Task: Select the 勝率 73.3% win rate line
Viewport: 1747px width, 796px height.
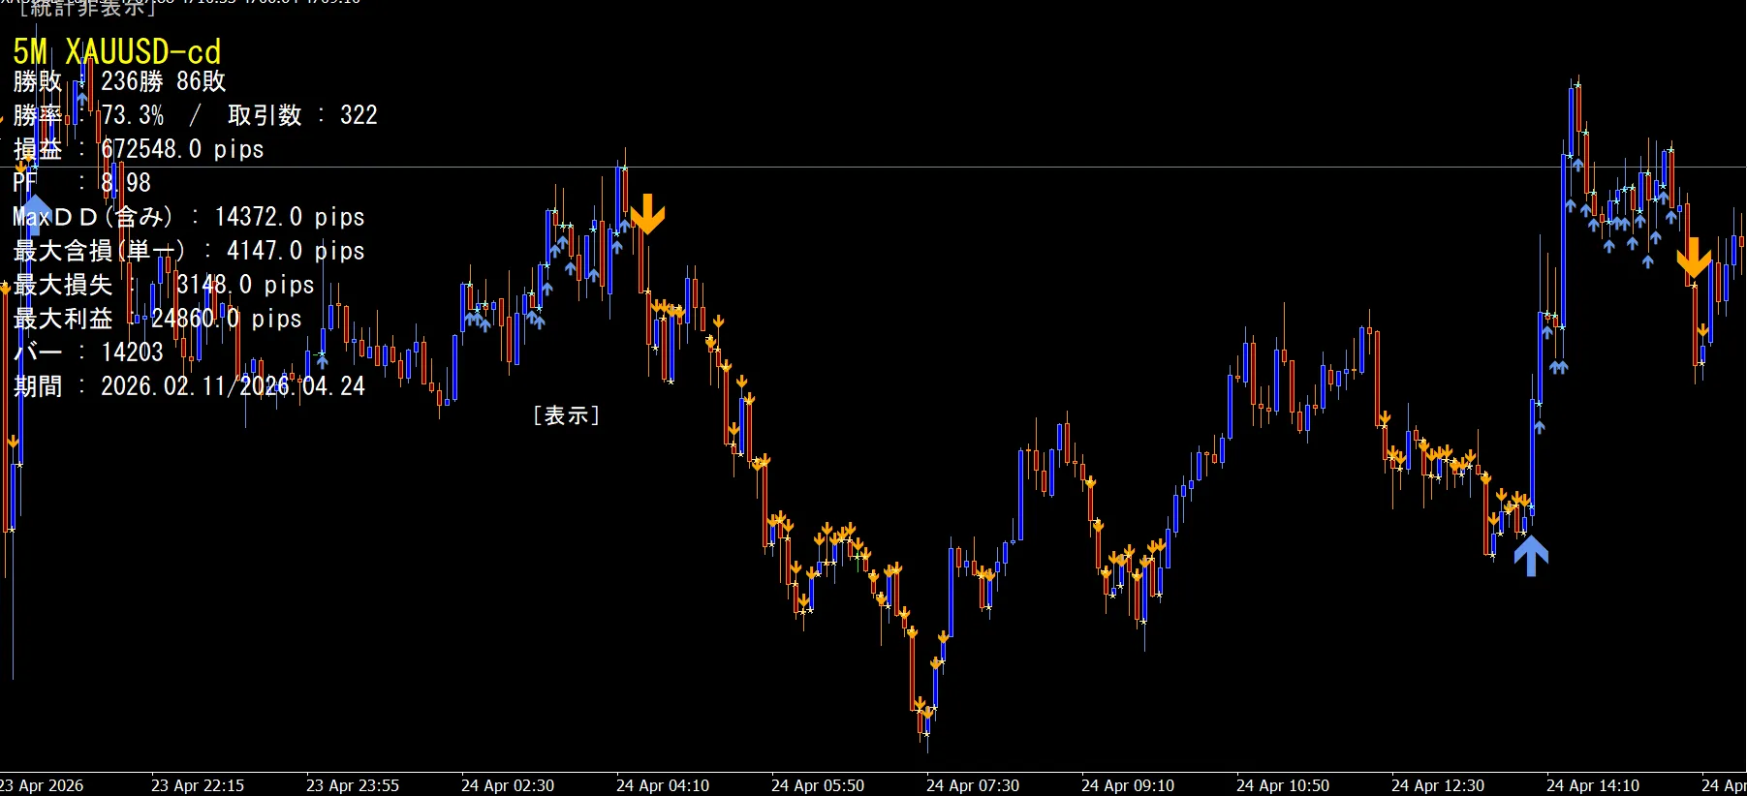Action: [194, 115]
